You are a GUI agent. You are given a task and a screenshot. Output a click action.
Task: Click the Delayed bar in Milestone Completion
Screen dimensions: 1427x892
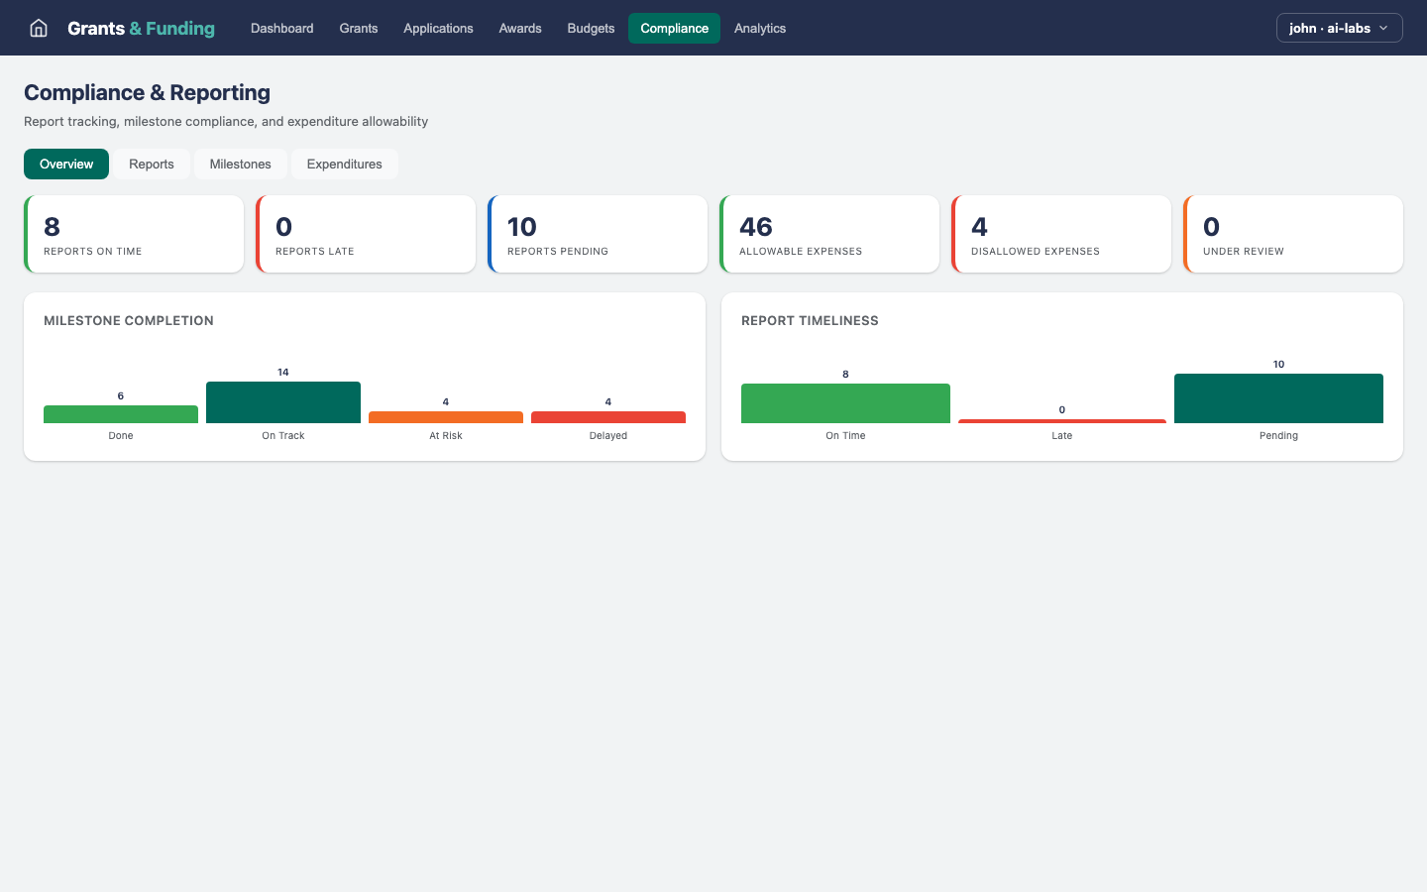coord(607,415)
